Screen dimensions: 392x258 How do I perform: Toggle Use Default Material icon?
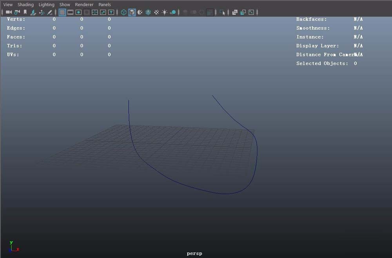140,12
